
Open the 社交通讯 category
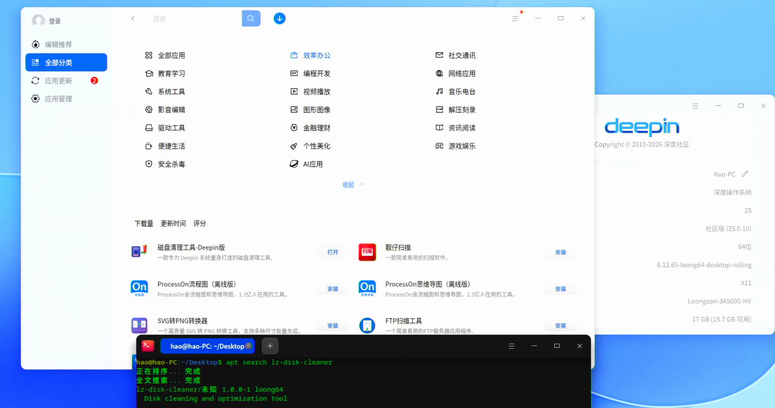tap(456, 55)
